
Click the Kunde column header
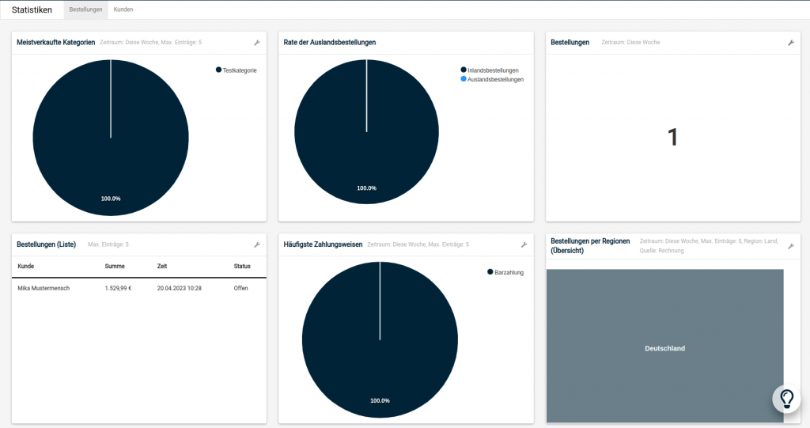[26, 267]
